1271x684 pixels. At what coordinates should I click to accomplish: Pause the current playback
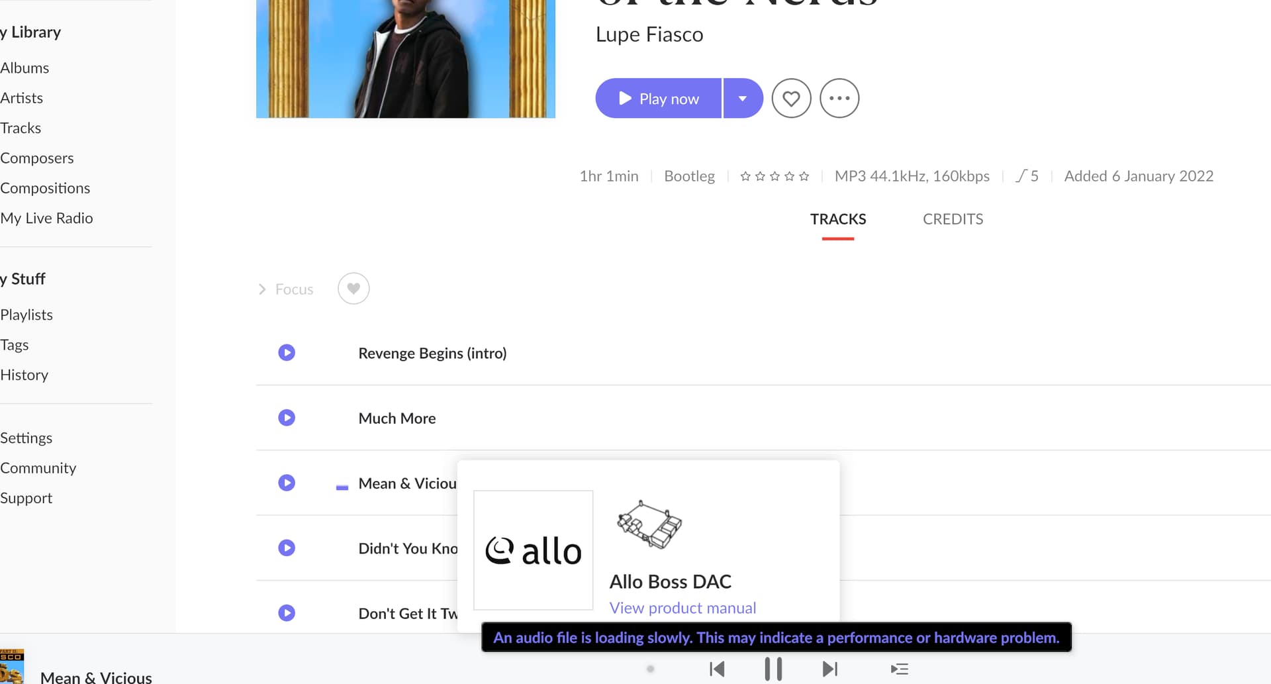(773, 669)
